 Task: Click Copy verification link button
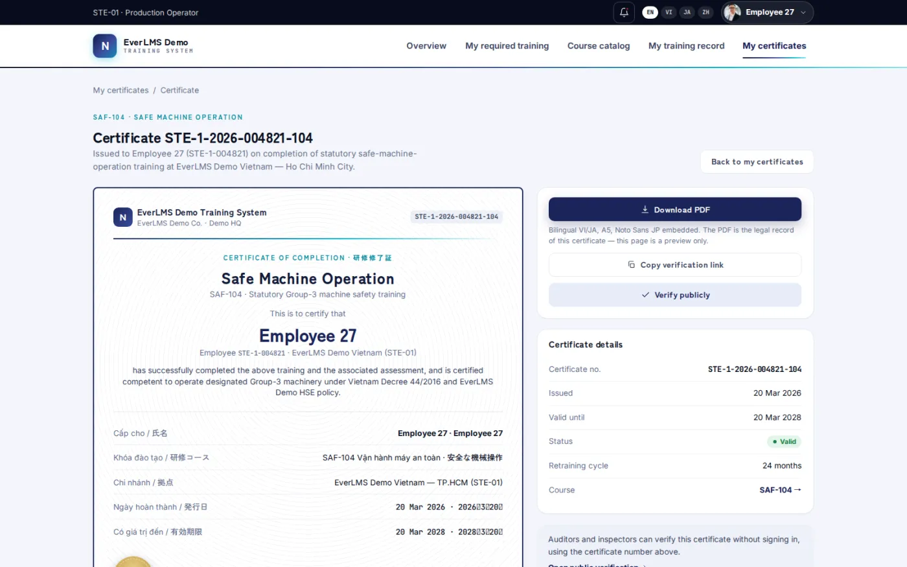[x=675, y=265]
